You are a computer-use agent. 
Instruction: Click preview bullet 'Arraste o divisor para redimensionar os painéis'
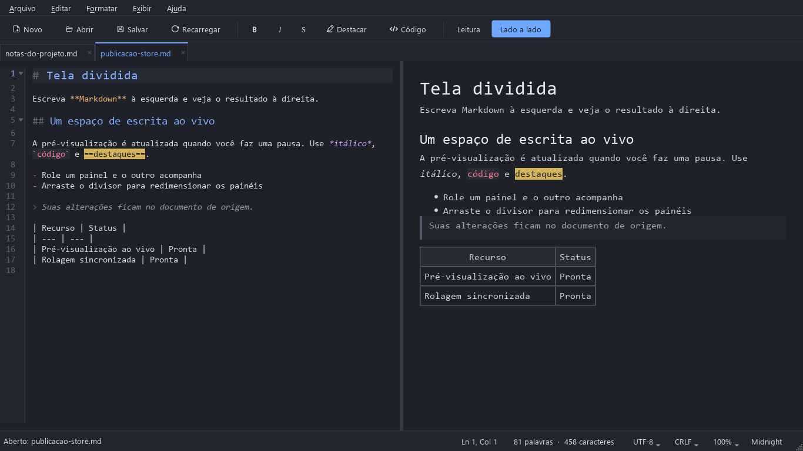click(x=567, y=211)
